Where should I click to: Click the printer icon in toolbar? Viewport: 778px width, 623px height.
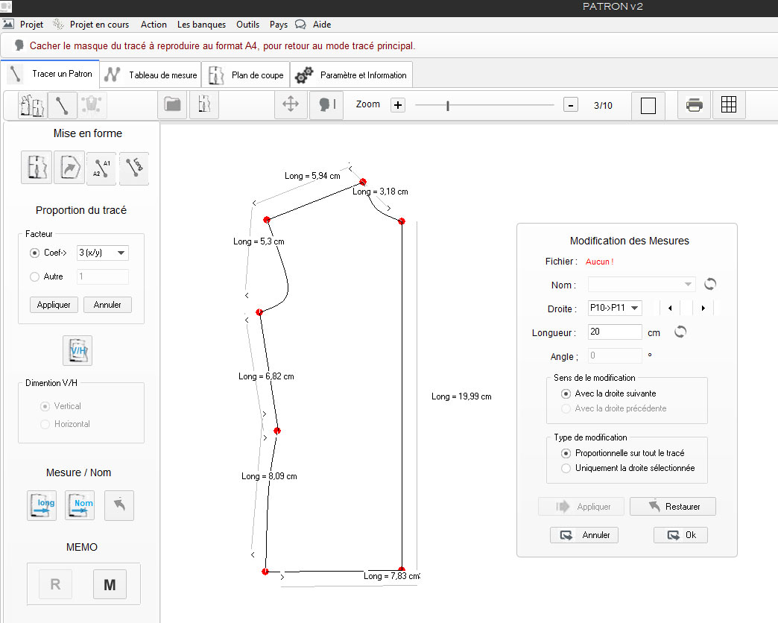(694, 105)
